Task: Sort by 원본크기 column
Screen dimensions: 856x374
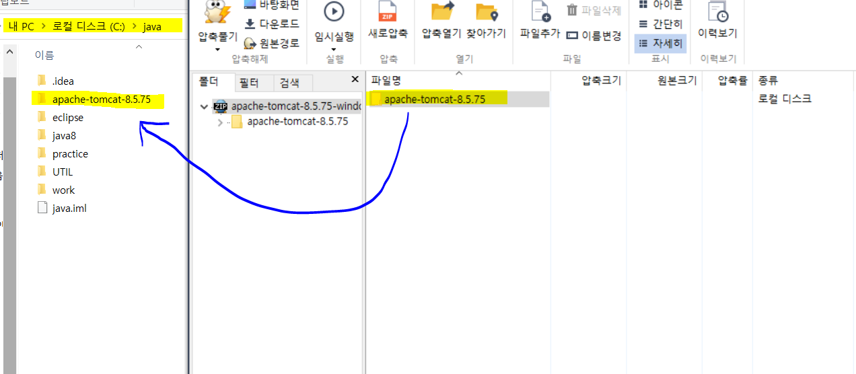Action: tap(664, 80)
